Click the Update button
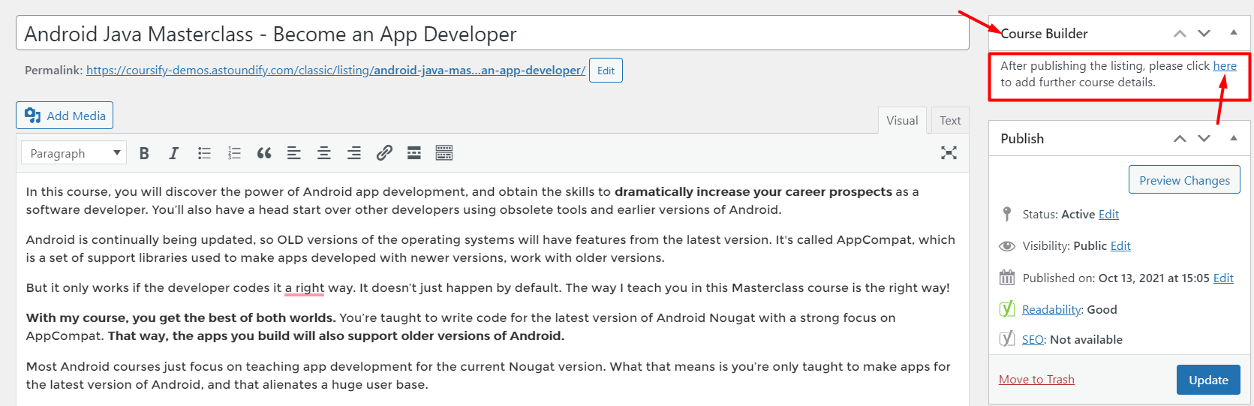Screen dimensions: 1254x406 coord(1208,380)
